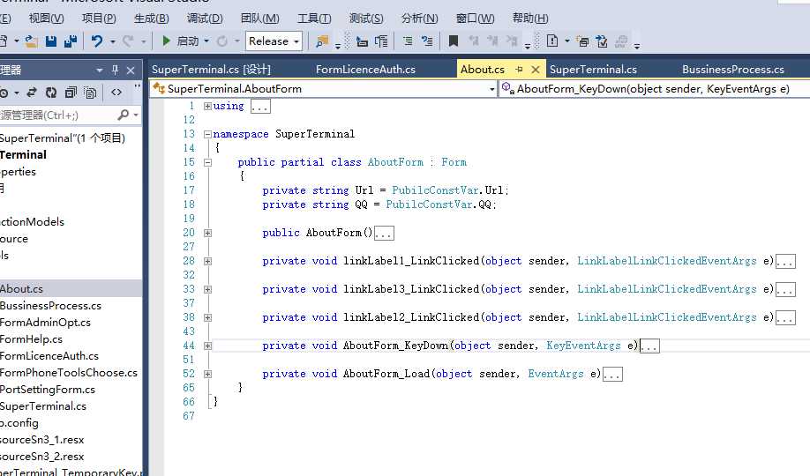
Task: Click the Solution Explorer search magnifier icon
Action: (123, 115)
